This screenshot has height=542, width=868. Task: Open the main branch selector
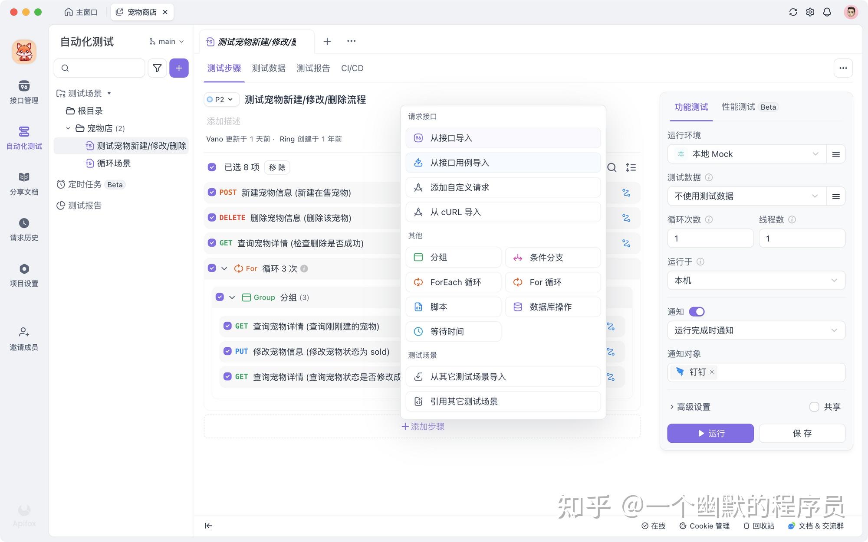(167, 42)
